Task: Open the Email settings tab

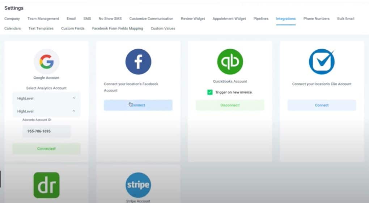Action: (71, 18)
